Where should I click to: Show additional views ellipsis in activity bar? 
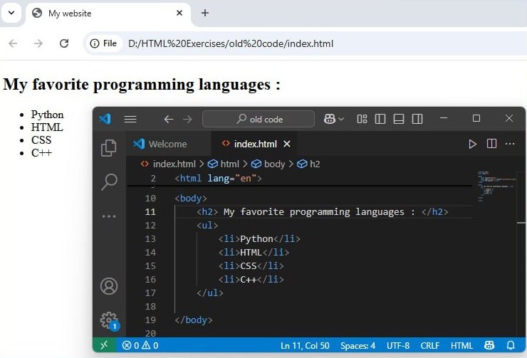(x=109, y=216)
